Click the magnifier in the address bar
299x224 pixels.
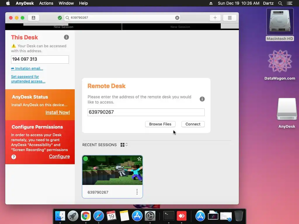(x=67, y=18)
